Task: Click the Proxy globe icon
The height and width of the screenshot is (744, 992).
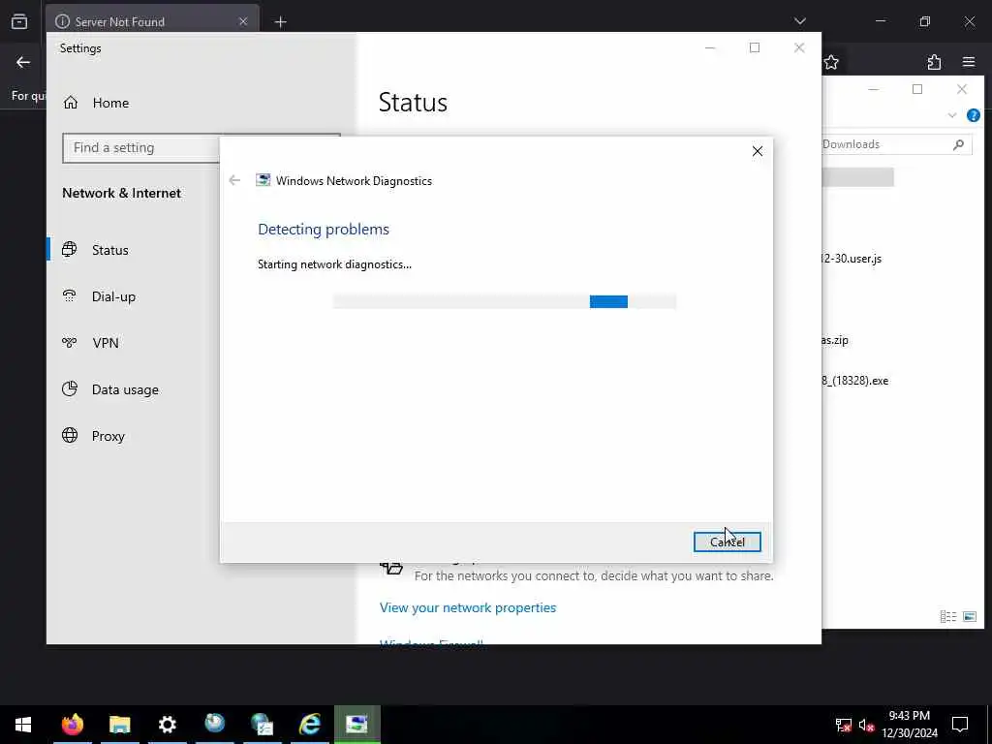Action: 70,435
